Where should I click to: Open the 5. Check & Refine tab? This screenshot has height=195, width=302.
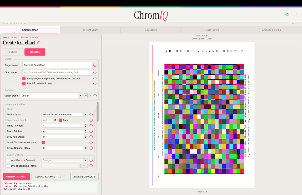tap(271, 30)
